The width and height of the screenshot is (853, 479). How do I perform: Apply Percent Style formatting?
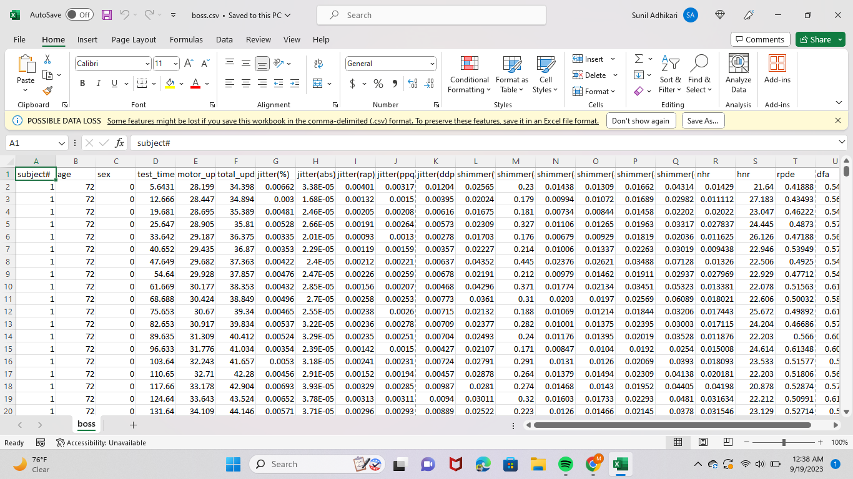[x=378, y=84]
